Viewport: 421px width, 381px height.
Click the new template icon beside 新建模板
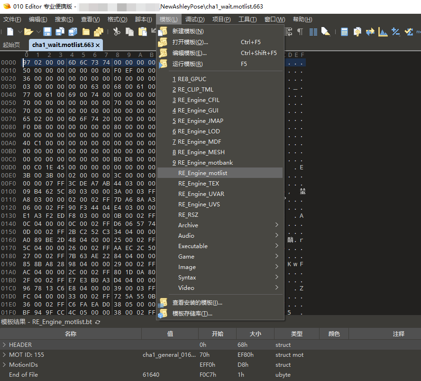tap(163, 31)
